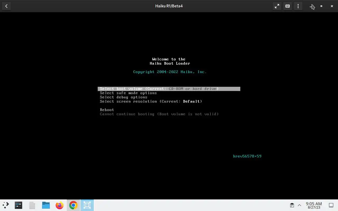Toggle fullscreen mode for the VM
Viewport: 338px width, 211px height.
click(277, 6)
